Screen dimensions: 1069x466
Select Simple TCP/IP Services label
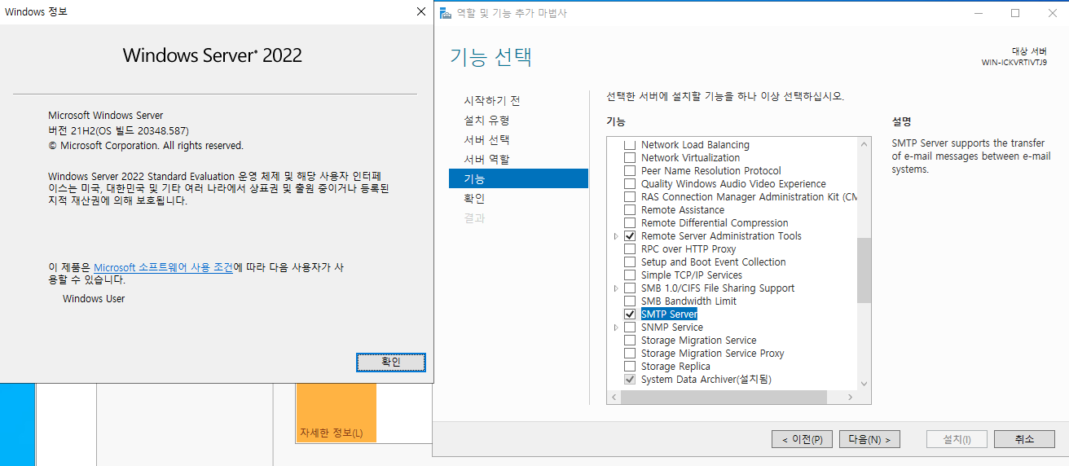(x=691, y=275)
